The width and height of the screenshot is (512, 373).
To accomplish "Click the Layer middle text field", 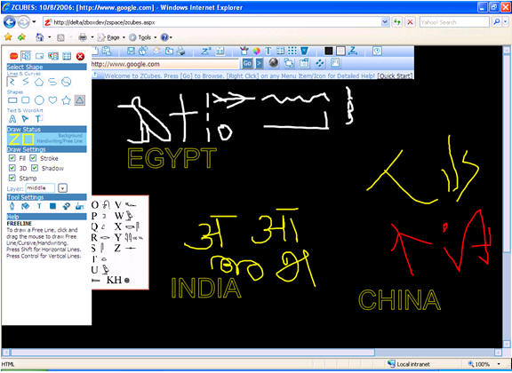I will tap(40, 188).
